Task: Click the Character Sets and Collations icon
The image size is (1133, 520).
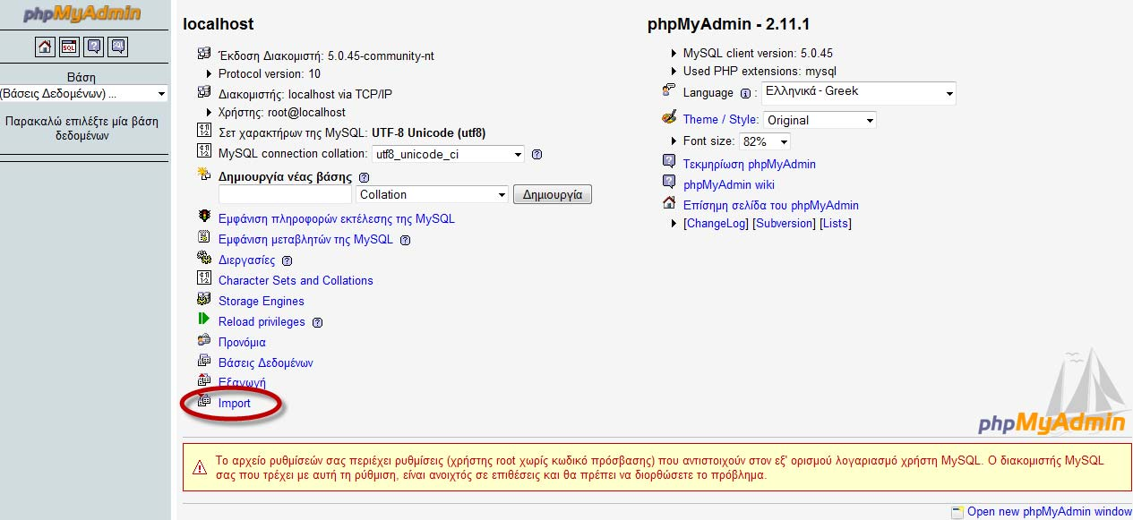Action: coord(203,279)
